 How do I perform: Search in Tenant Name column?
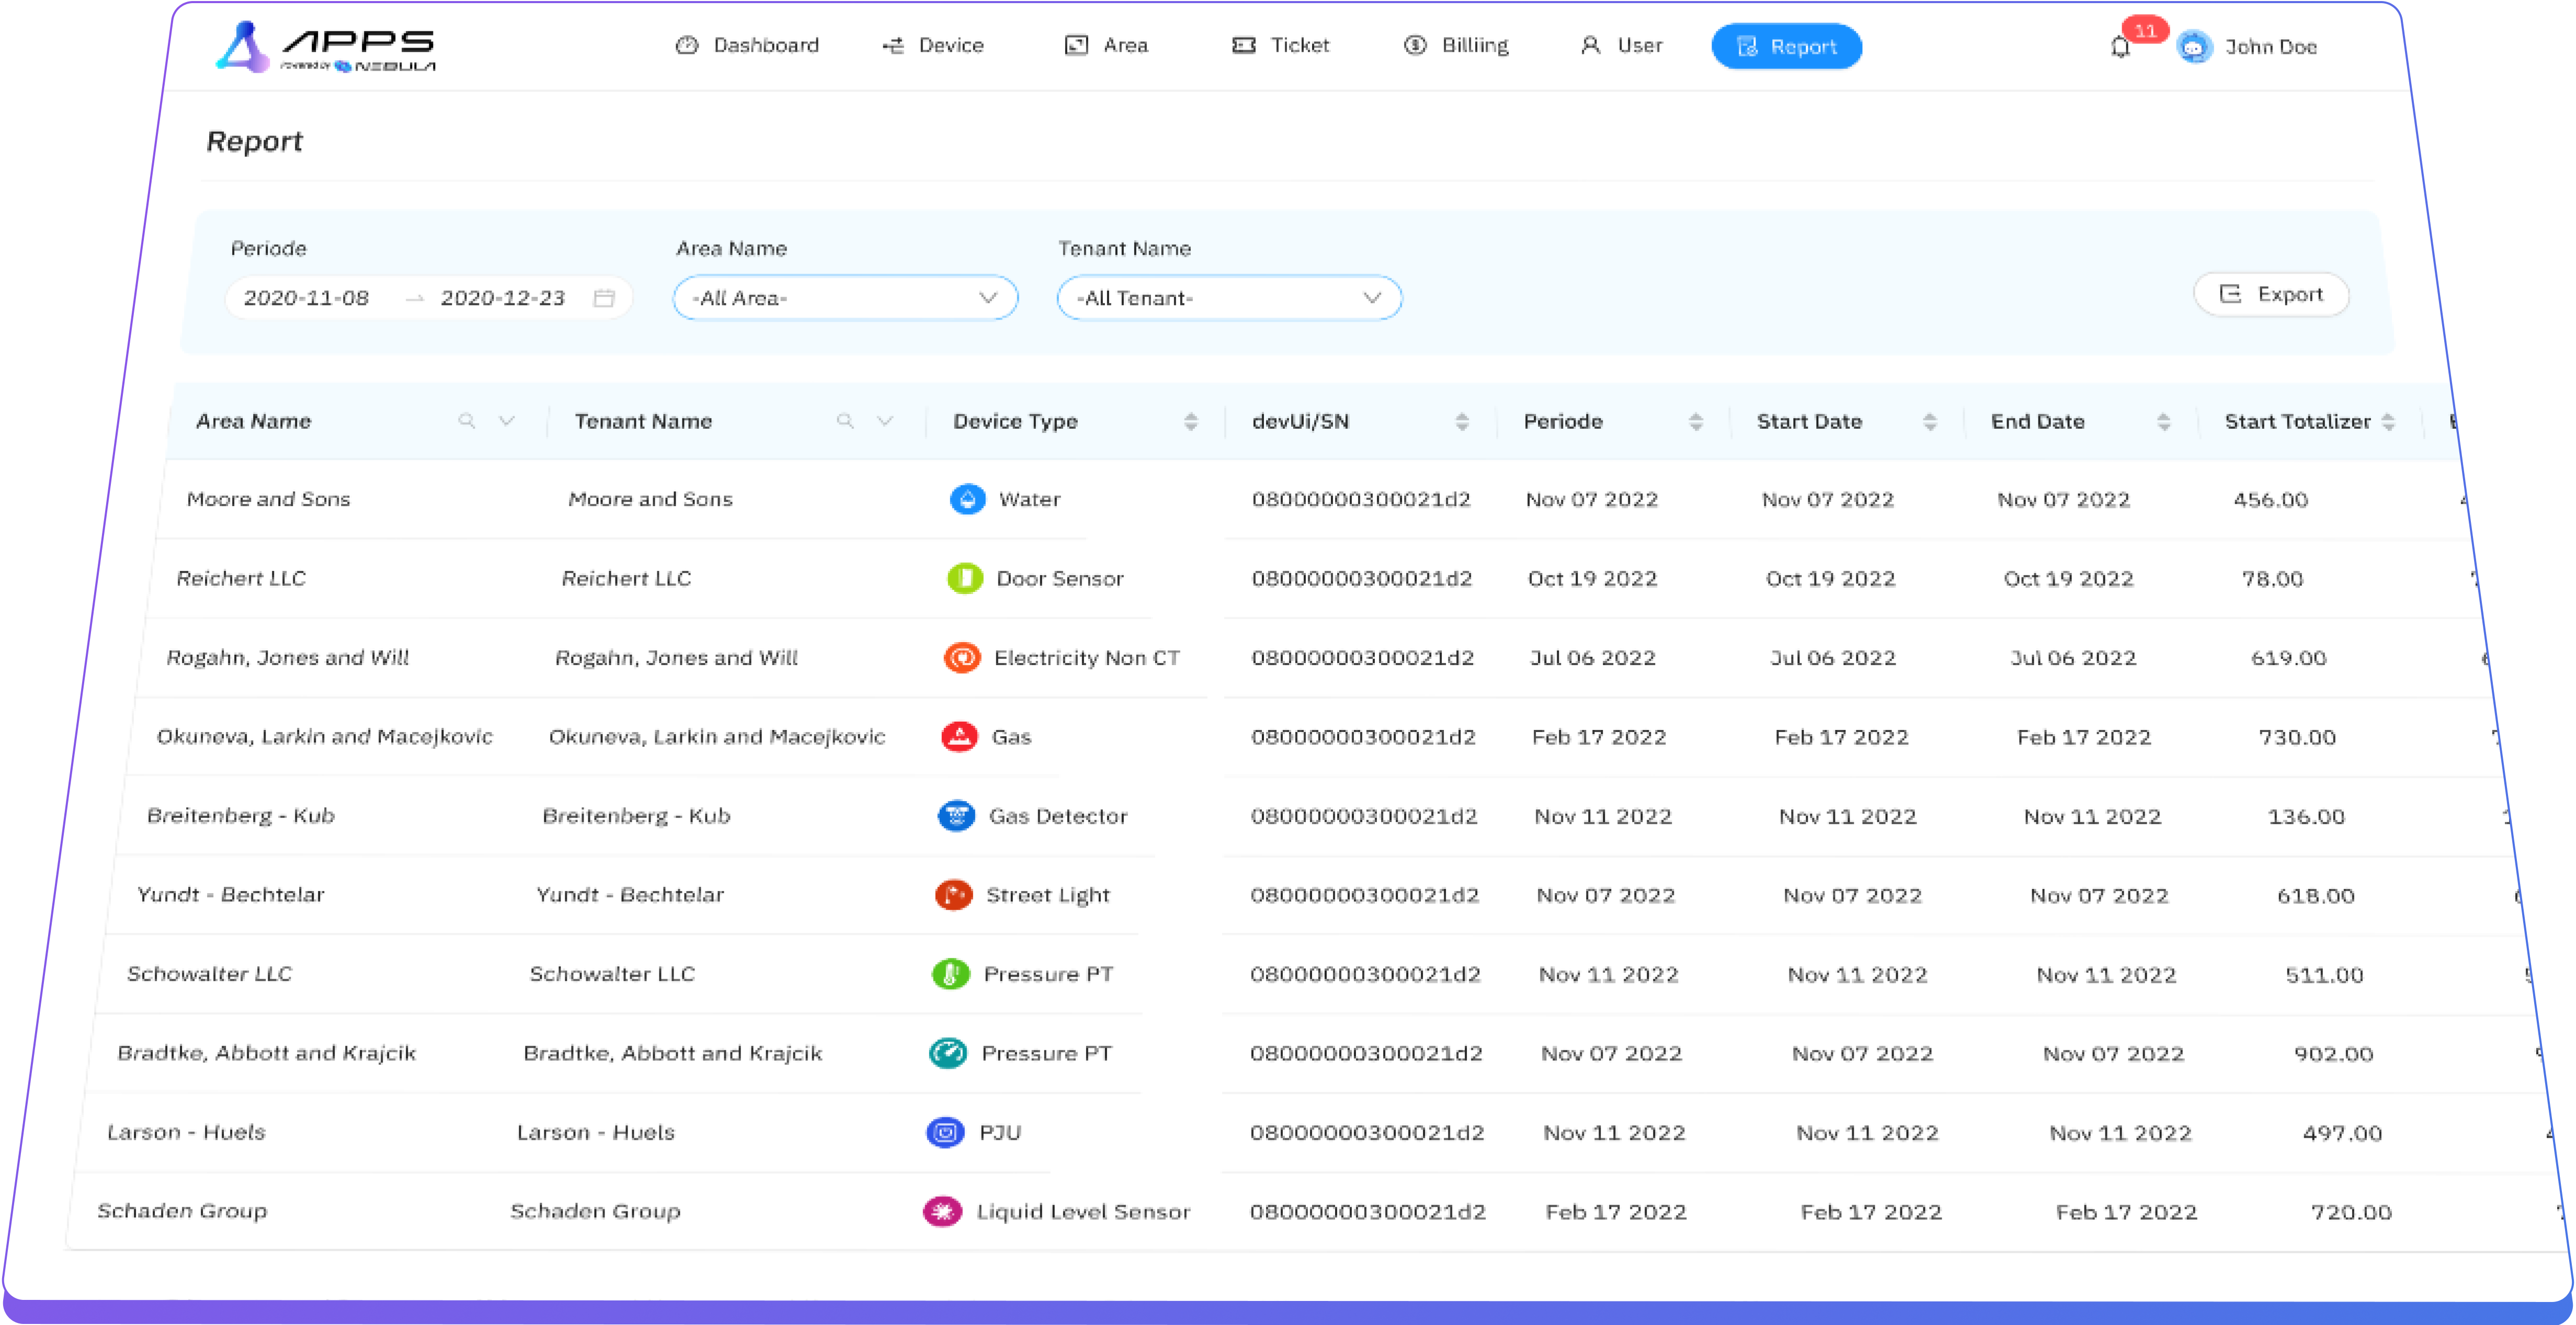point(845,421)
